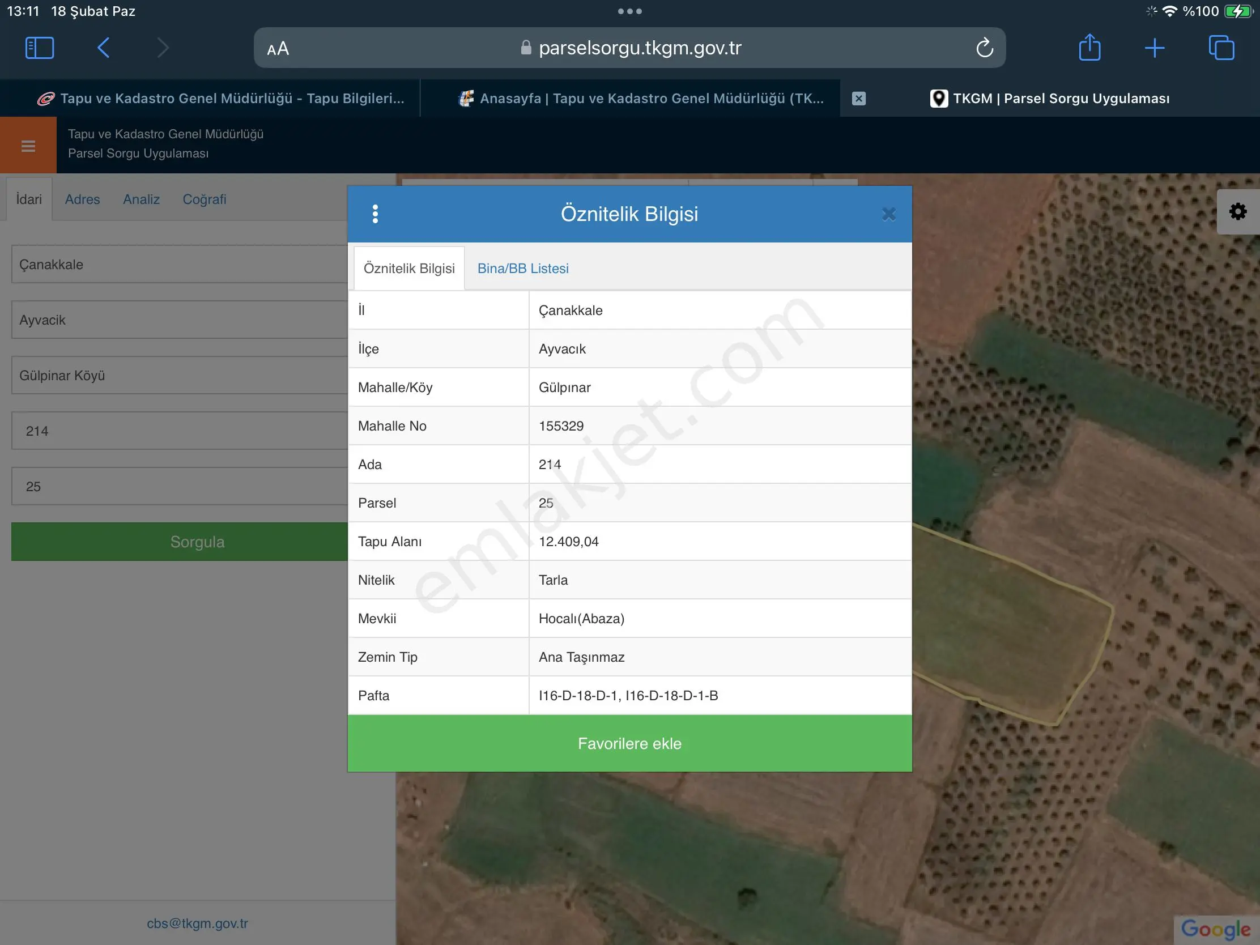Viewport: 1260px width, 945px height.
Task: Select İl value Çanakkale in table
Action: (x=570, y=310)
